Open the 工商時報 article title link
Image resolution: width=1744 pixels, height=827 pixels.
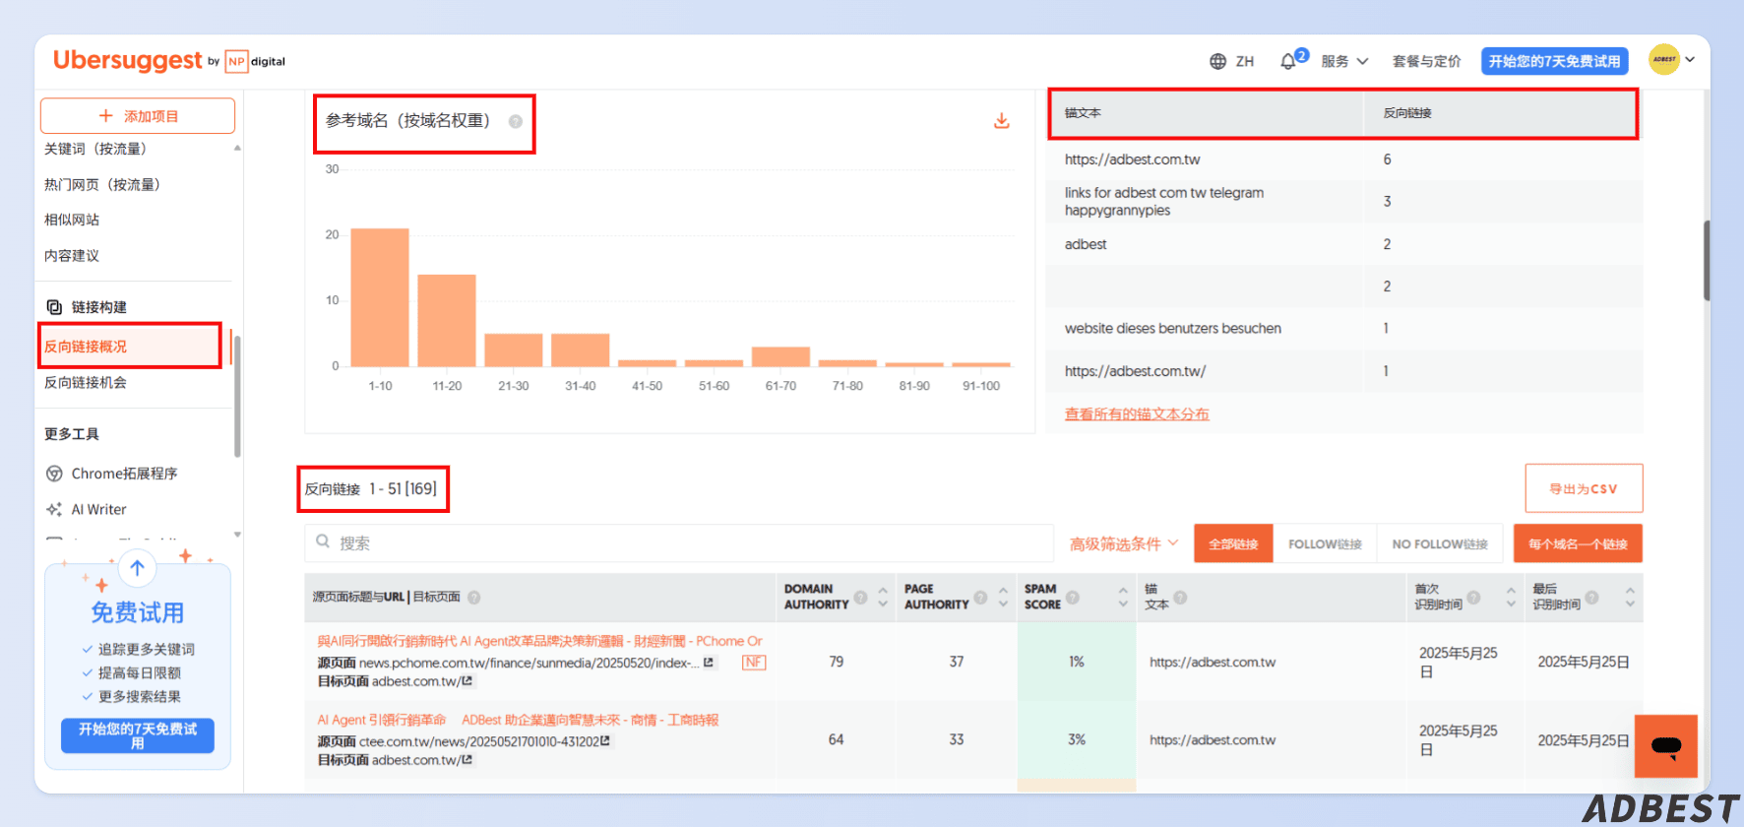click(518, 720)
